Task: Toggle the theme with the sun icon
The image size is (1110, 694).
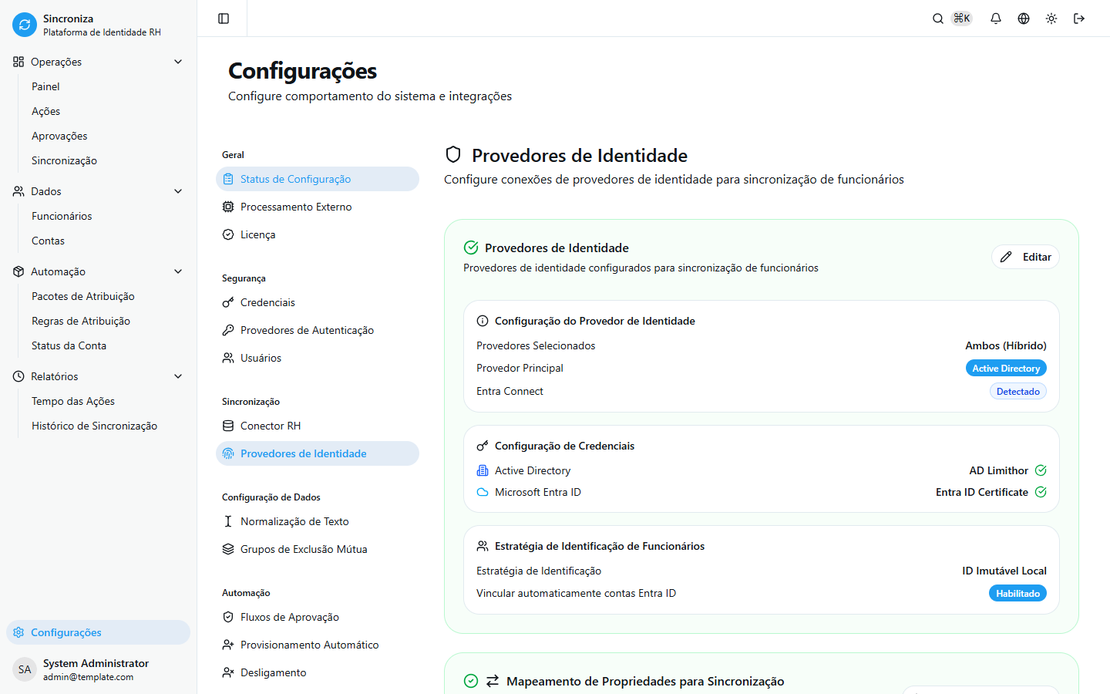Action: [1051, 18]
